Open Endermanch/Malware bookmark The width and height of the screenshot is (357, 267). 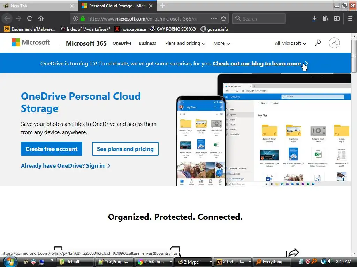click(x=30, y=29)
